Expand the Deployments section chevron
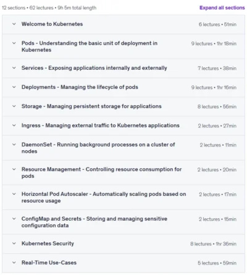247x275 pixels. (x=14, y=87)
